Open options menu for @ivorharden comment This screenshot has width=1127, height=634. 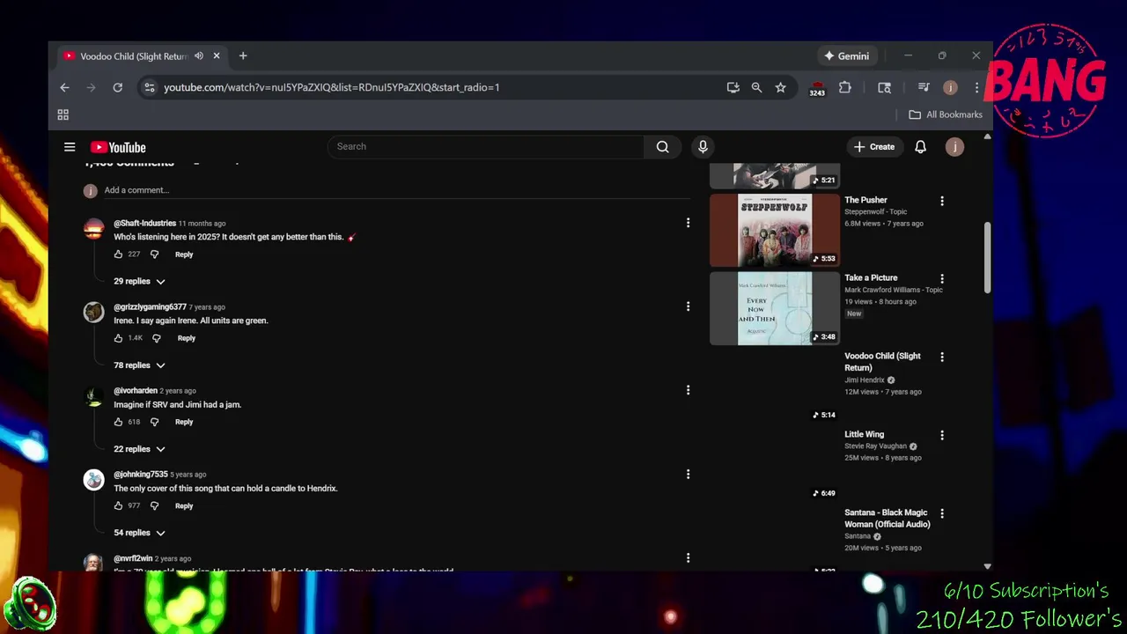pyautogui.click(x=688, y=390)
